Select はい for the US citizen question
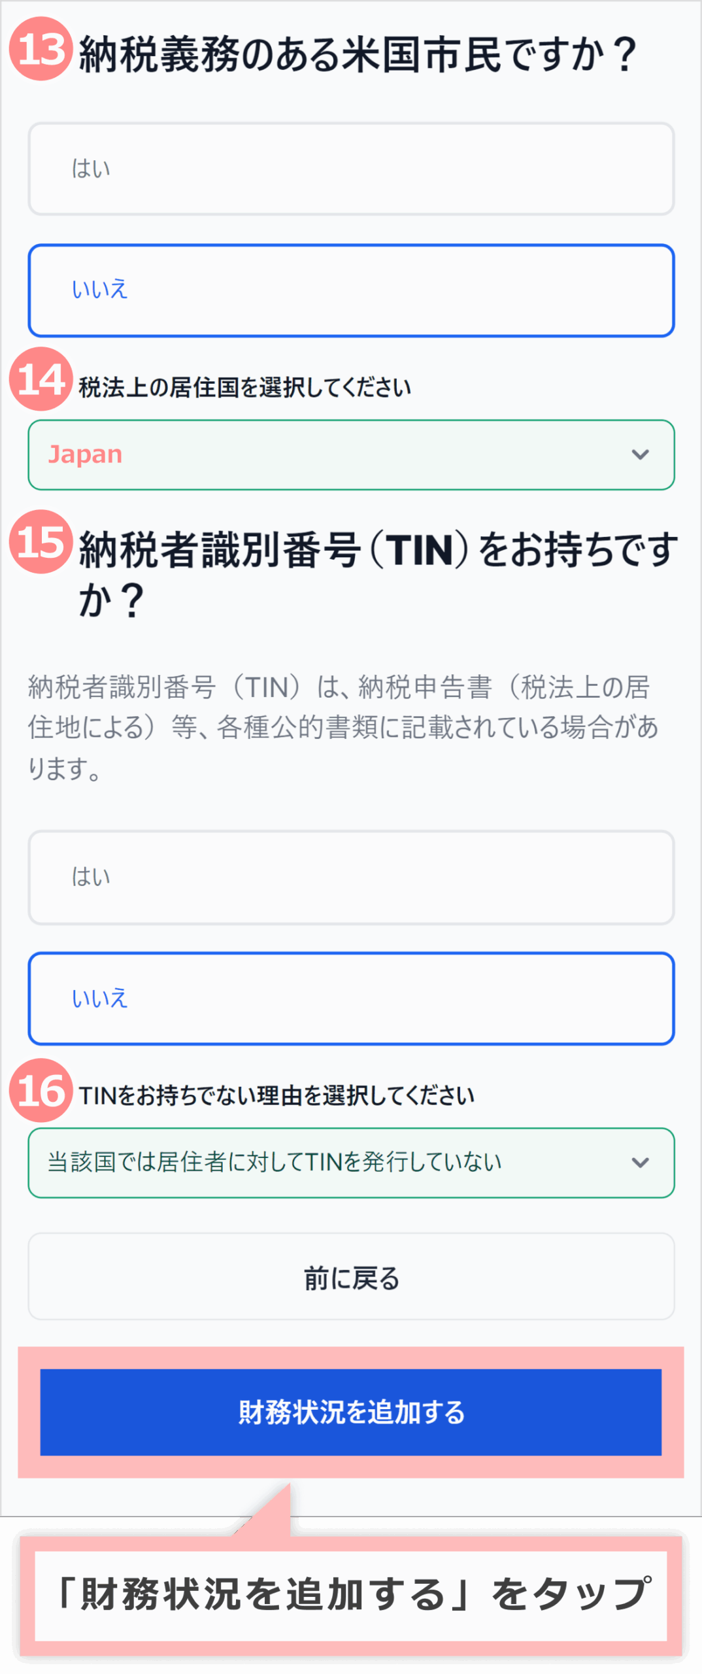702x1674 pixels. click(351, 169)
